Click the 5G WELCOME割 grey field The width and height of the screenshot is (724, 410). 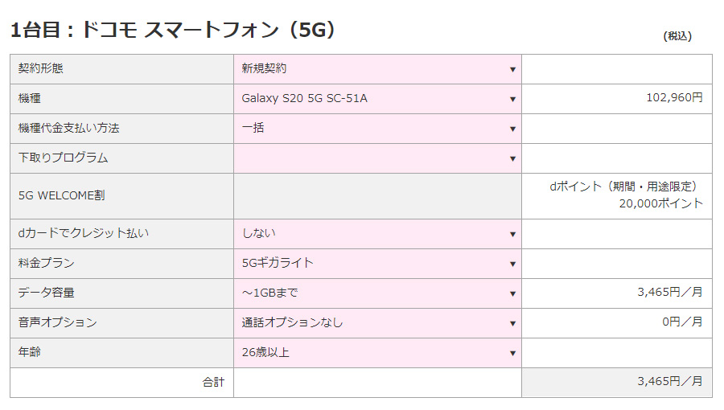[x=377, y=196]
